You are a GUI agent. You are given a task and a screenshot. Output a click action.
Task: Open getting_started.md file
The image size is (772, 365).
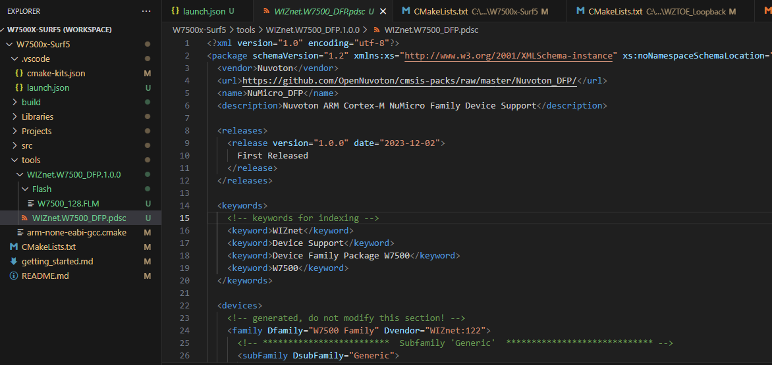pyautogui.click(x=57, y=261)
